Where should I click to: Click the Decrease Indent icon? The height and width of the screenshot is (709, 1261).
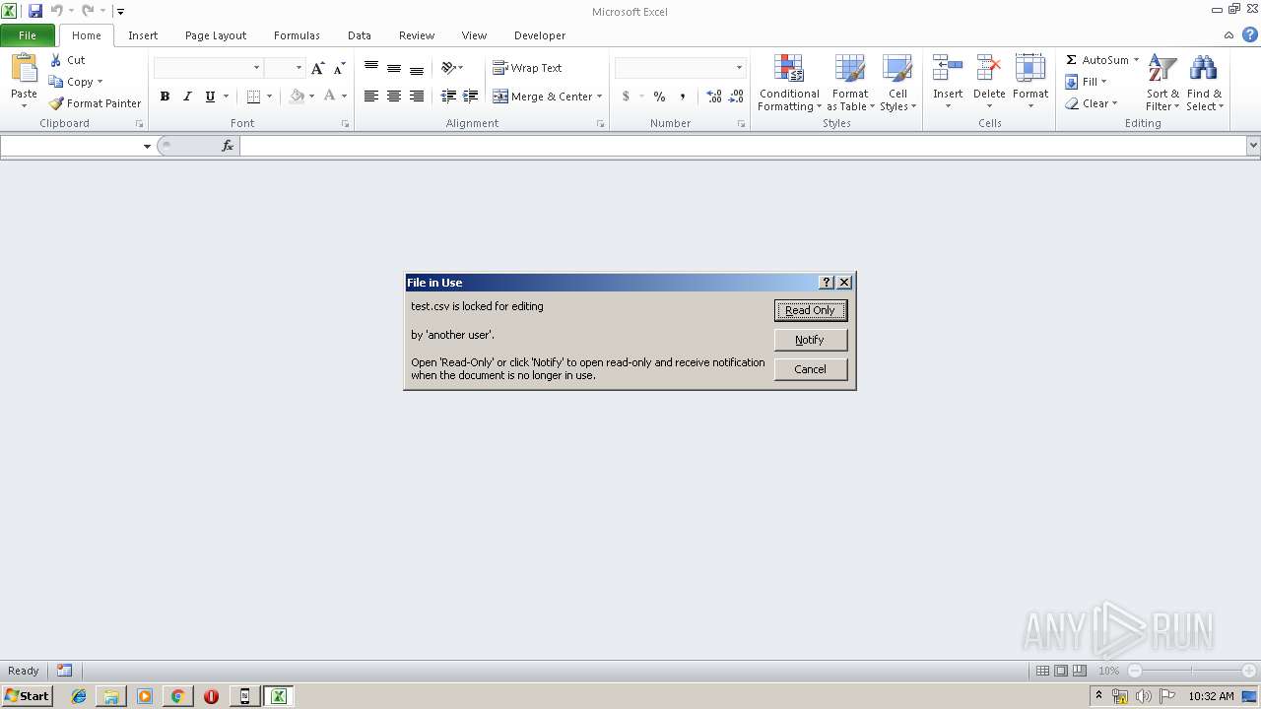click(448, 97)
